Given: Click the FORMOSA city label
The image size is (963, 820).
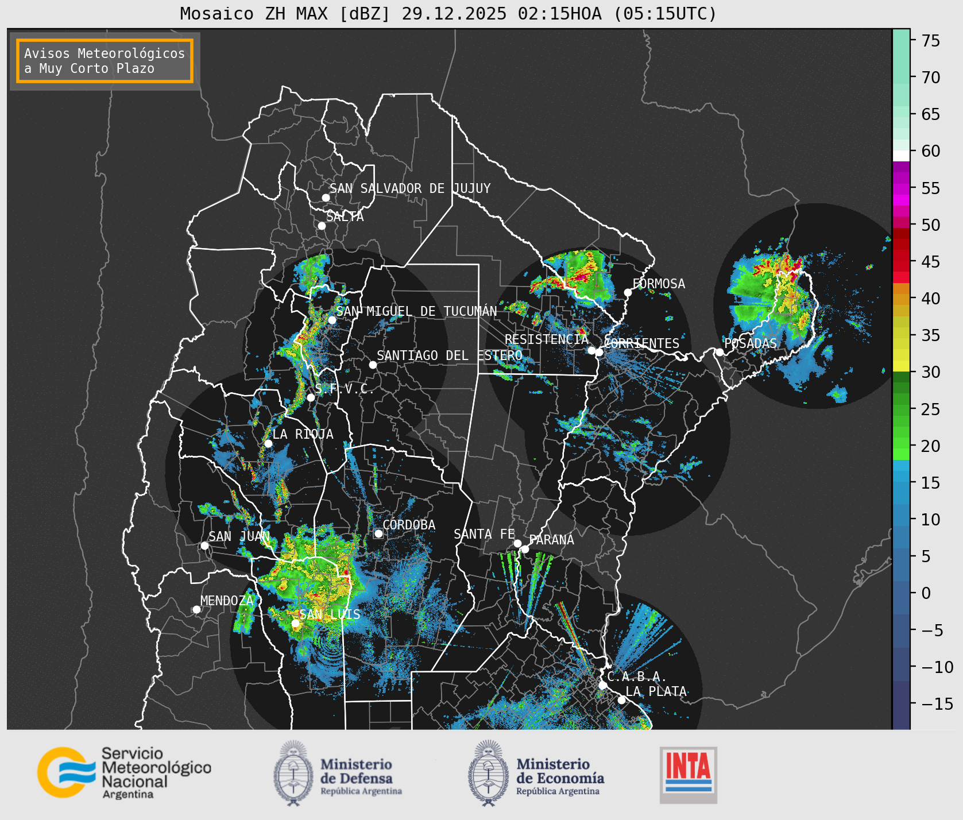Looking at the screenshot, I should click(x=659, y=284).
